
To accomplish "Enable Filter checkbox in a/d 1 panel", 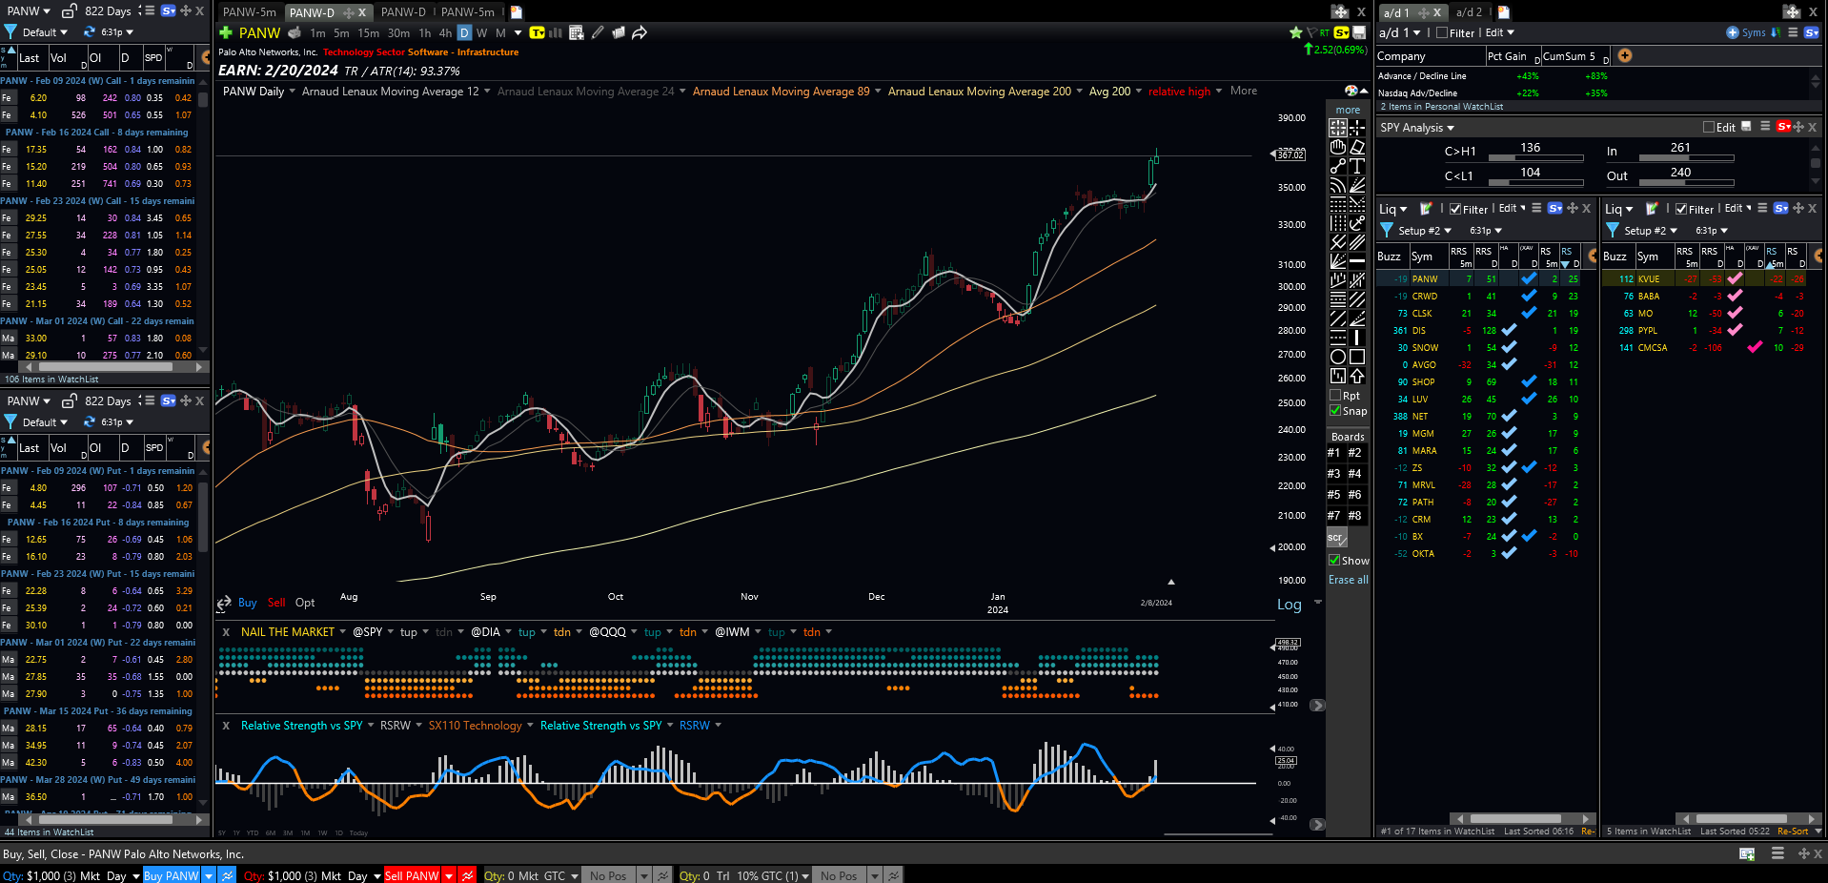I will pos(1442,32).
